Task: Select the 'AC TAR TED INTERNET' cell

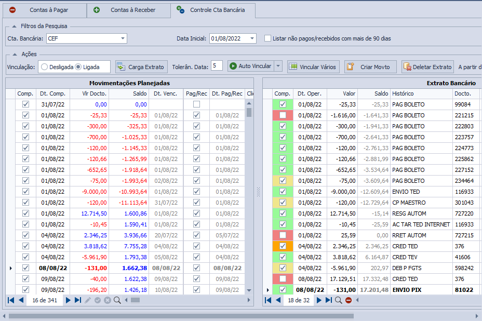Action: coord(421,224)
